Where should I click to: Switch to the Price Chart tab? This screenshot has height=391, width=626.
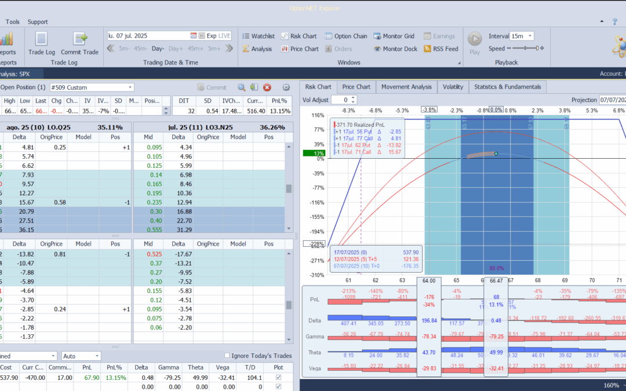tap(356, 86)
